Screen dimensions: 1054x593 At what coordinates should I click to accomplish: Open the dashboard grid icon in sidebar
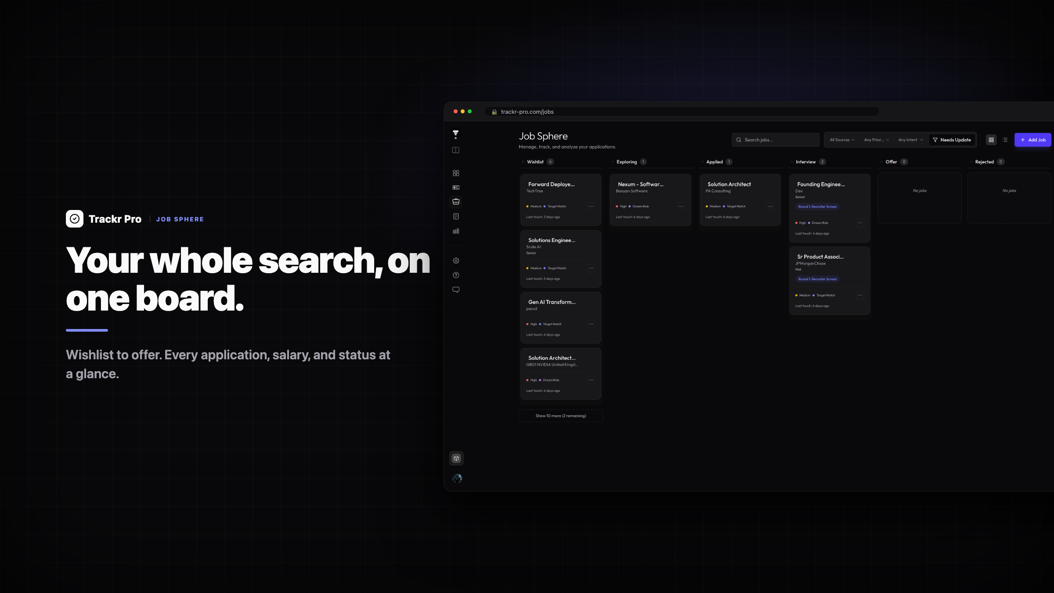tap(456, 173)
